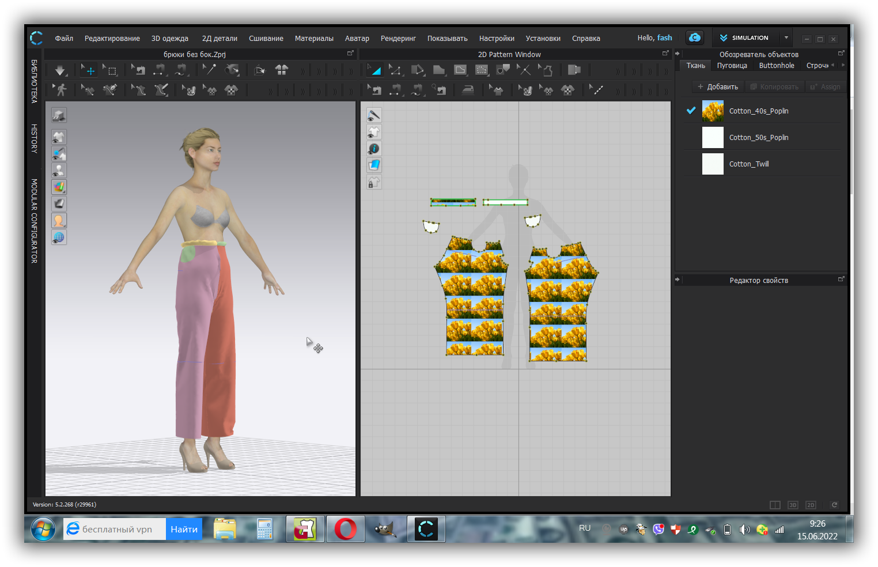Click the globe icon in 3D view sidebar
878x567 pixels.
click(x=59, y=237)
